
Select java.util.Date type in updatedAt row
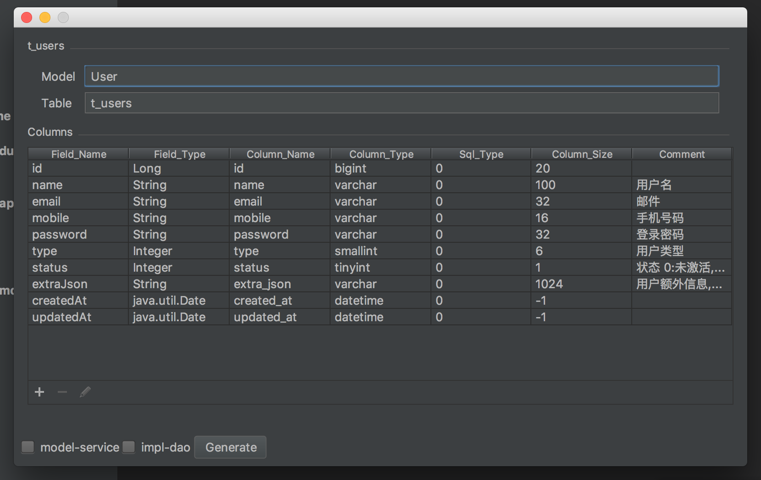[x=179, y=317]
